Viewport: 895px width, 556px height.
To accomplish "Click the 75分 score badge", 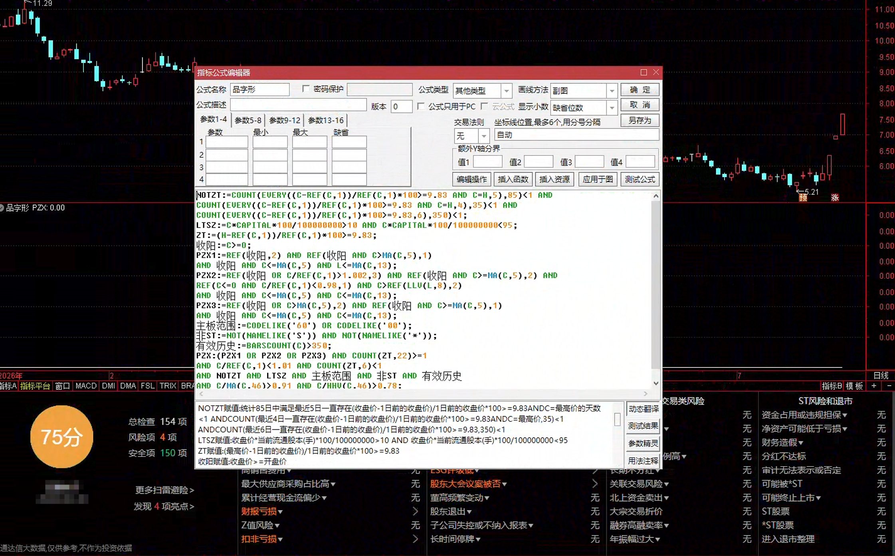I will (x=61, y=437).
